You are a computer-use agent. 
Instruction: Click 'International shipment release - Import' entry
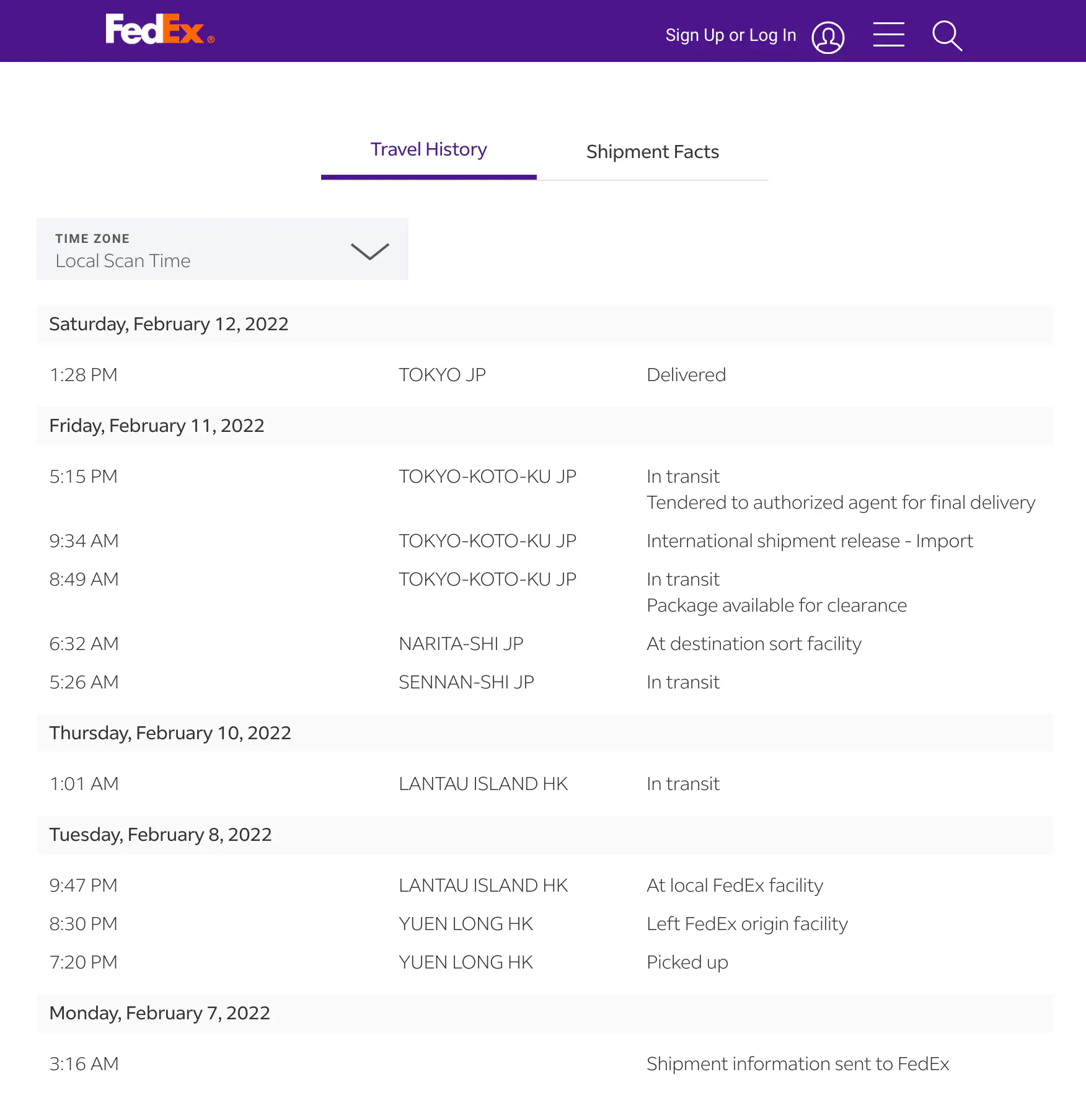[x=809, y=541]
